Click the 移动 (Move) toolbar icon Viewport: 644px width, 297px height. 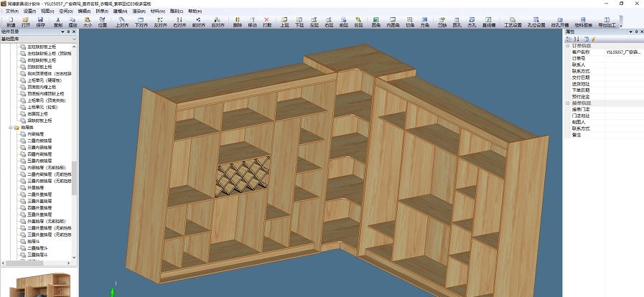252,22
